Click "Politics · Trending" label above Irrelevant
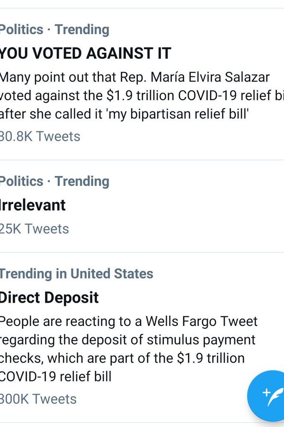The height and width of the screenshot is (427, 284). (54, 181)
